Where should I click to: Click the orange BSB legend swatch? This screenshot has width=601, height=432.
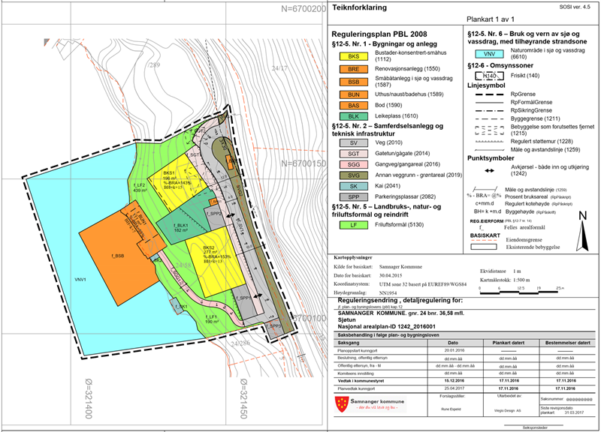pyautogui.click(x=353, y=82)
